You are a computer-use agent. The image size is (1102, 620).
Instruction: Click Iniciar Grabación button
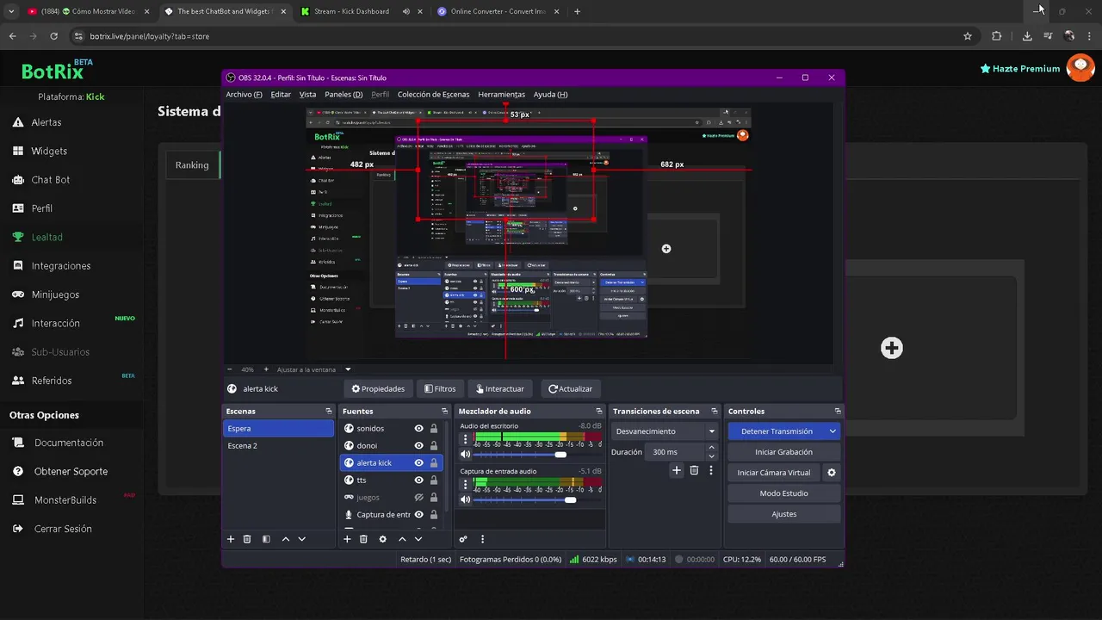[x=783, y=452]
